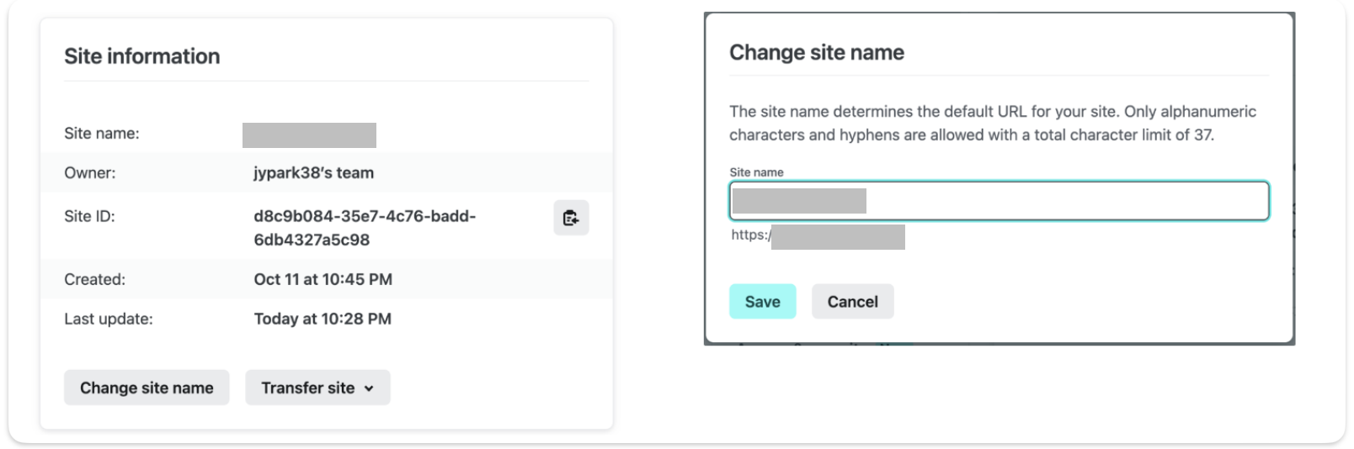Click the Site name label above the input
1354x449 pixels.
point(756,172)
